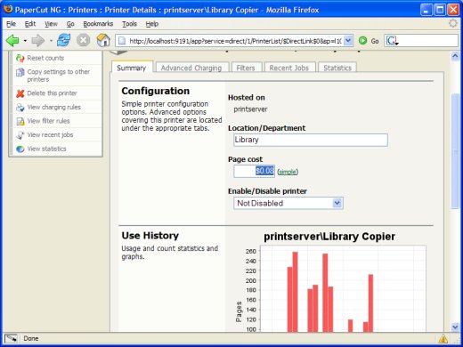Click the vertical scrollbar thumb
The height and width of the screenshot is (347, 463).
pyautogui.click(x=455, y=151)
